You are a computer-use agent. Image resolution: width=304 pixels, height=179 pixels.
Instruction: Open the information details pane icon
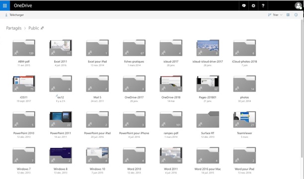296,15
